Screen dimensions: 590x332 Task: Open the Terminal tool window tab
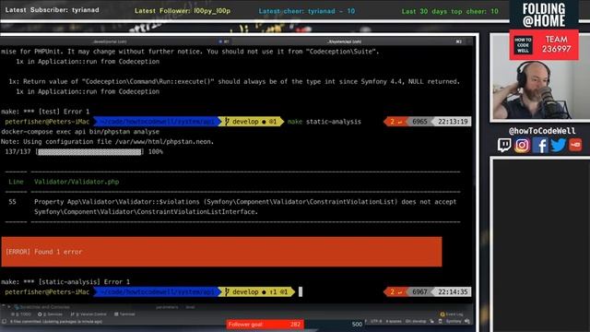(124, 314)
